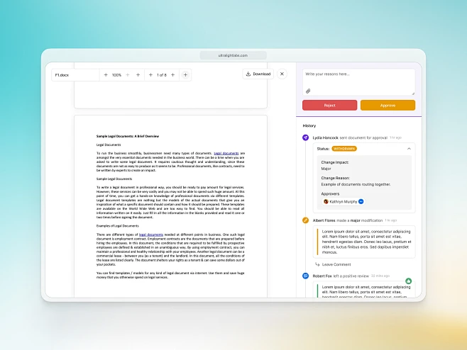The image size is (467, 350).
Task: Open first 'legal documents' hyperlink in text
Action: click(x=226, y=153)
